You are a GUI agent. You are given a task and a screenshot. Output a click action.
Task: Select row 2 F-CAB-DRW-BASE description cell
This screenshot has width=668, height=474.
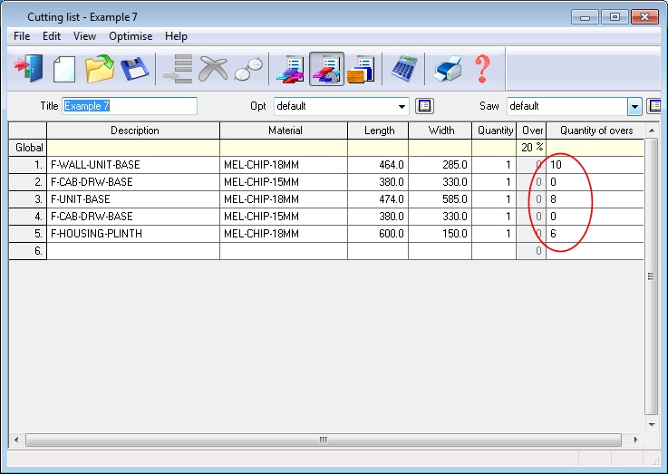pos(133,182)
